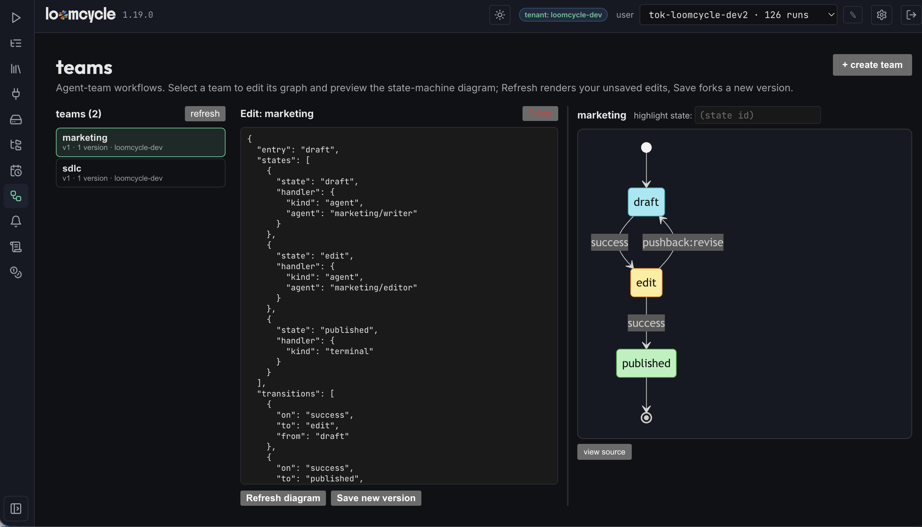
Task: Select the sdlc team
Action: (x=140, y=173)
